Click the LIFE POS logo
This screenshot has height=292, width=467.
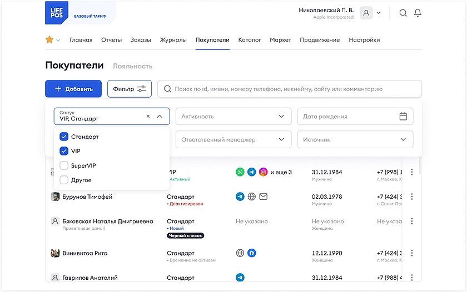(56, 13)
